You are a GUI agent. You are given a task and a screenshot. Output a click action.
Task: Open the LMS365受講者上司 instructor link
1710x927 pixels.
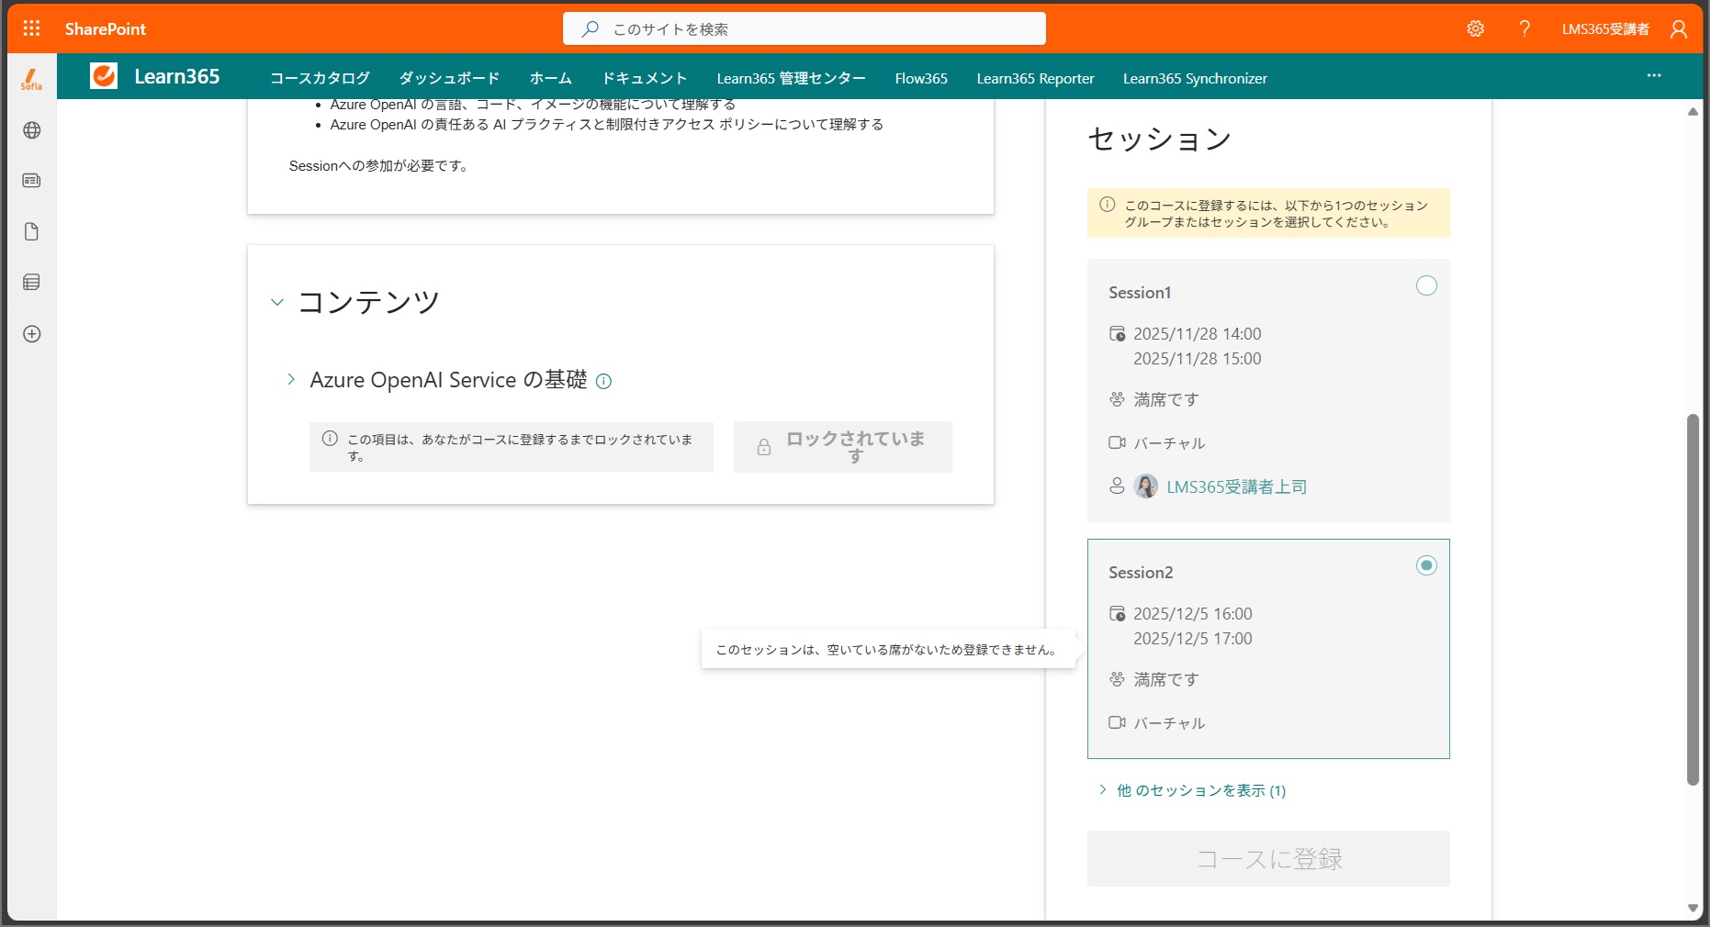click(x=1236, y=486)
